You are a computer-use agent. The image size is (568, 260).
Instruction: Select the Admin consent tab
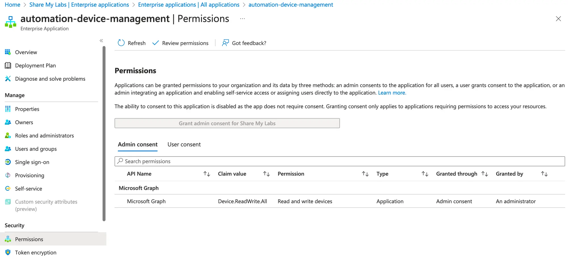click(x=137, y=144)
